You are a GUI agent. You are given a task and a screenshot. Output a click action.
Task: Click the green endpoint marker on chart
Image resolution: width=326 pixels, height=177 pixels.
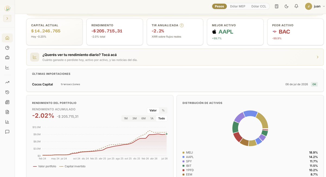(167, 134)
